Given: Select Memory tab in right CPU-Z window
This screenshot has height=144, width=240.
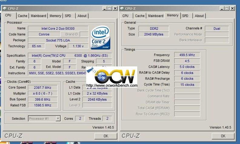Looking at the screenshot, I should (173, 15).
